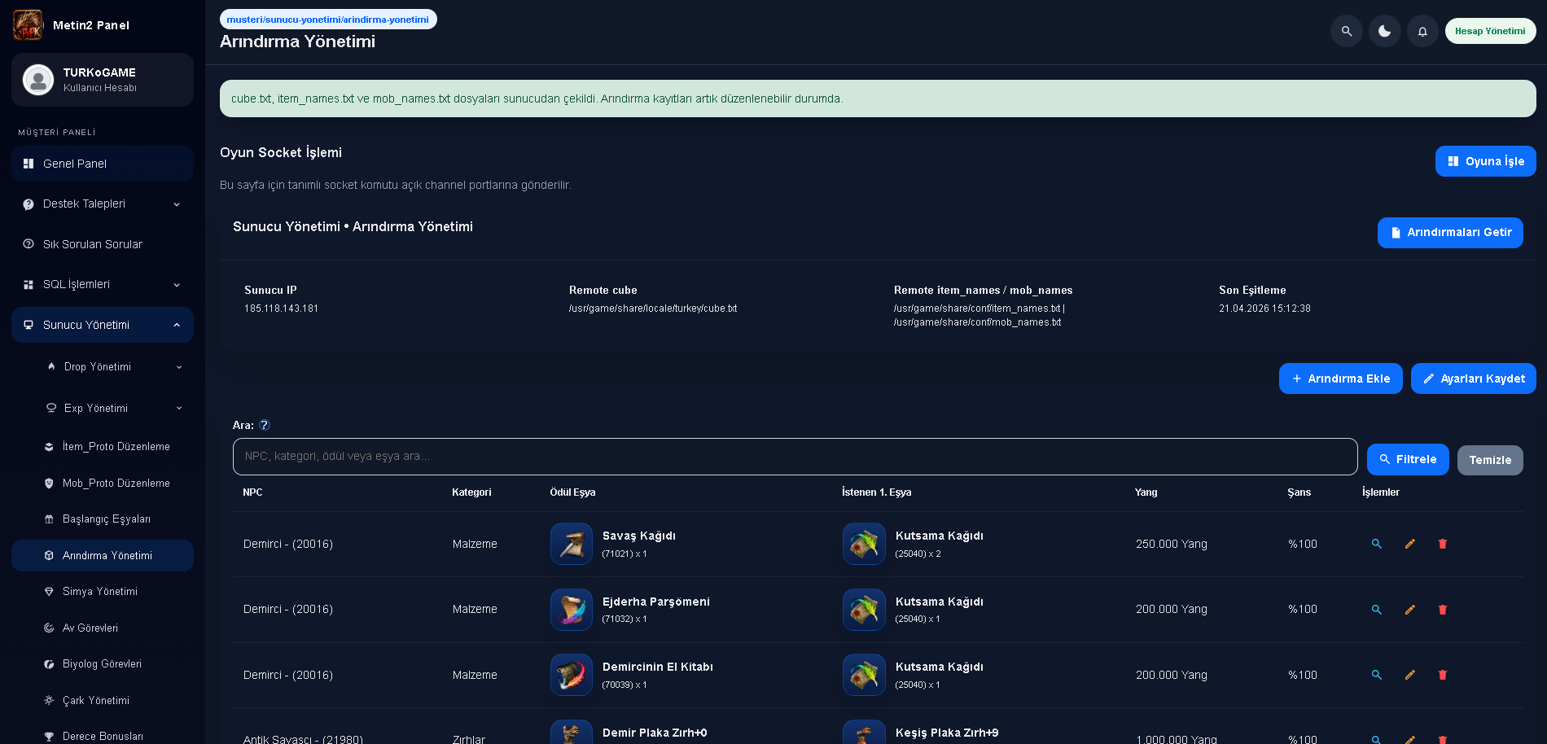Open notifications bell
This screenshot has width=1547, height=744.
tap(1422, 31)
